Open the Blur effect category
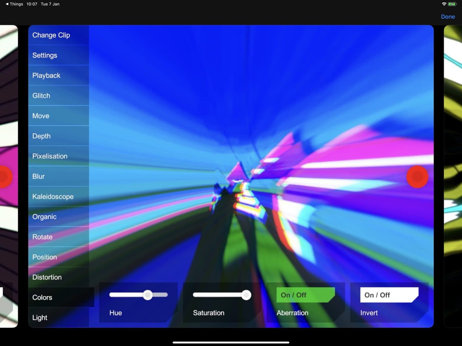This screenshot has height=346, width=462. coord(38,176)
